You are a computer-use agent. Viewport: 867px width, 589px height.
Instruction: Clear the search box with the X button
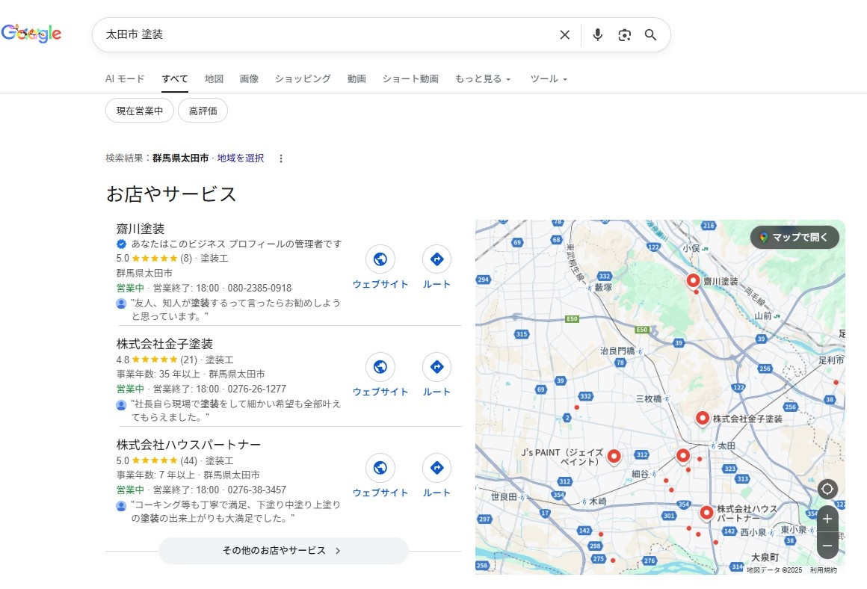click(x=564, y=34)
